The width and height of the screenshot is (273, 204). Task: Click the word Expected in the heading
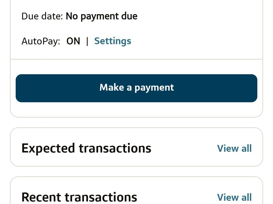48,148
